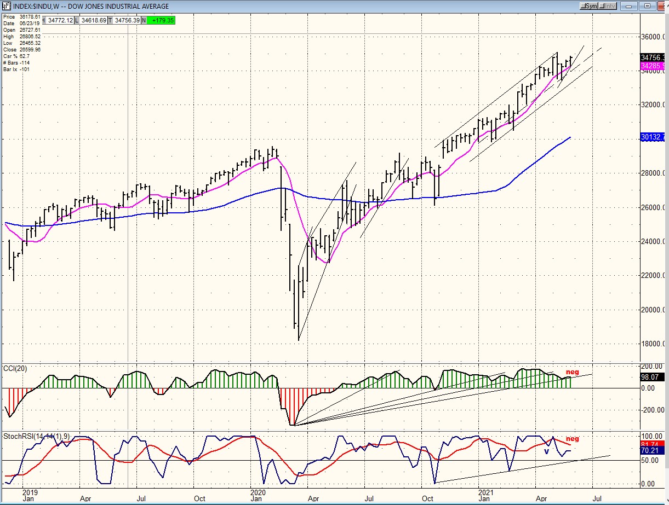Click the 24000 price axis label
This screenshot has height=505, width=669.
[x=653, y=242]
